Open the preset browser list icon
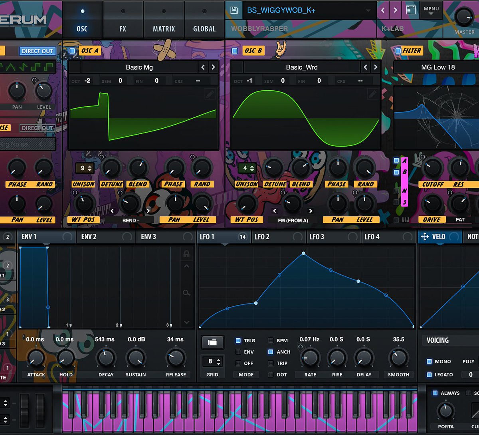Viewport: 479px width, 435px height. coord(410,10)
